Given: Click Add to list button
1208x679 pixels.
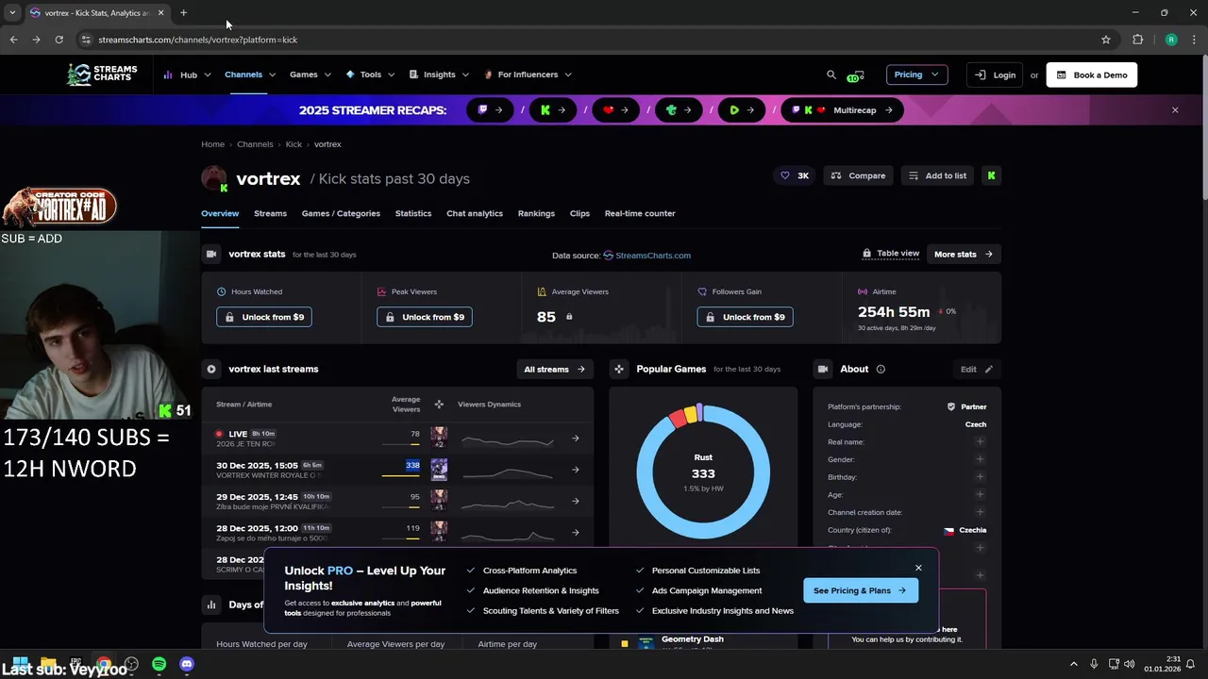Looking at the screenshot, I should (937, 175).
